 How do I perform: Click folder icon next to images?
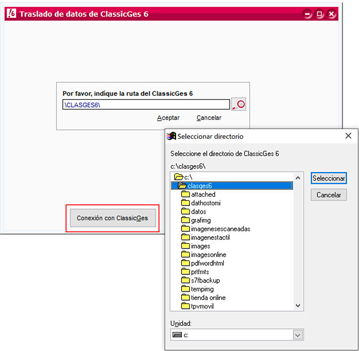click(x=185, y=245)
